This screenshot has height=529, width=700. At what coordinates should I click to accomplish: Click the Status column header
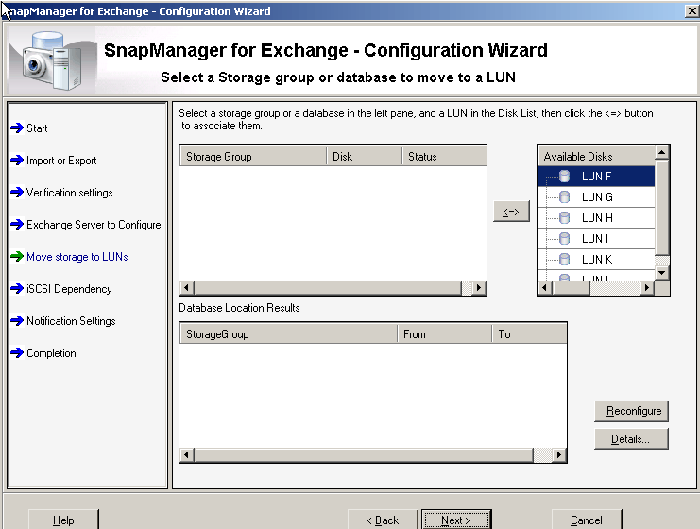(x=444, y=156)
